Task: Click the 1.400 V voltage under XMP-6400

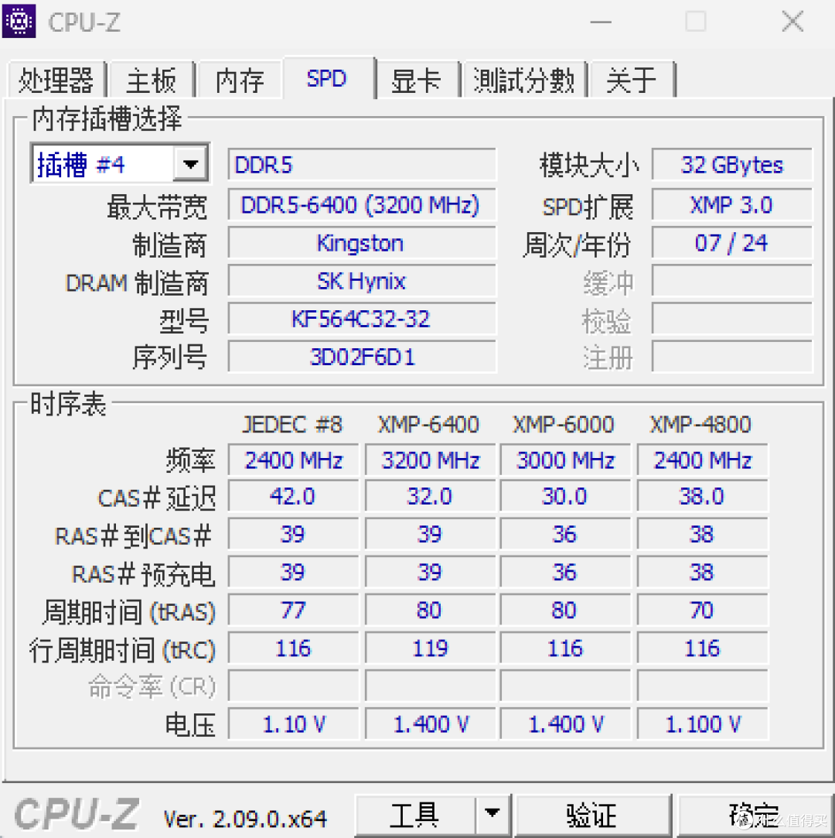Action: [x=431, y=724]
